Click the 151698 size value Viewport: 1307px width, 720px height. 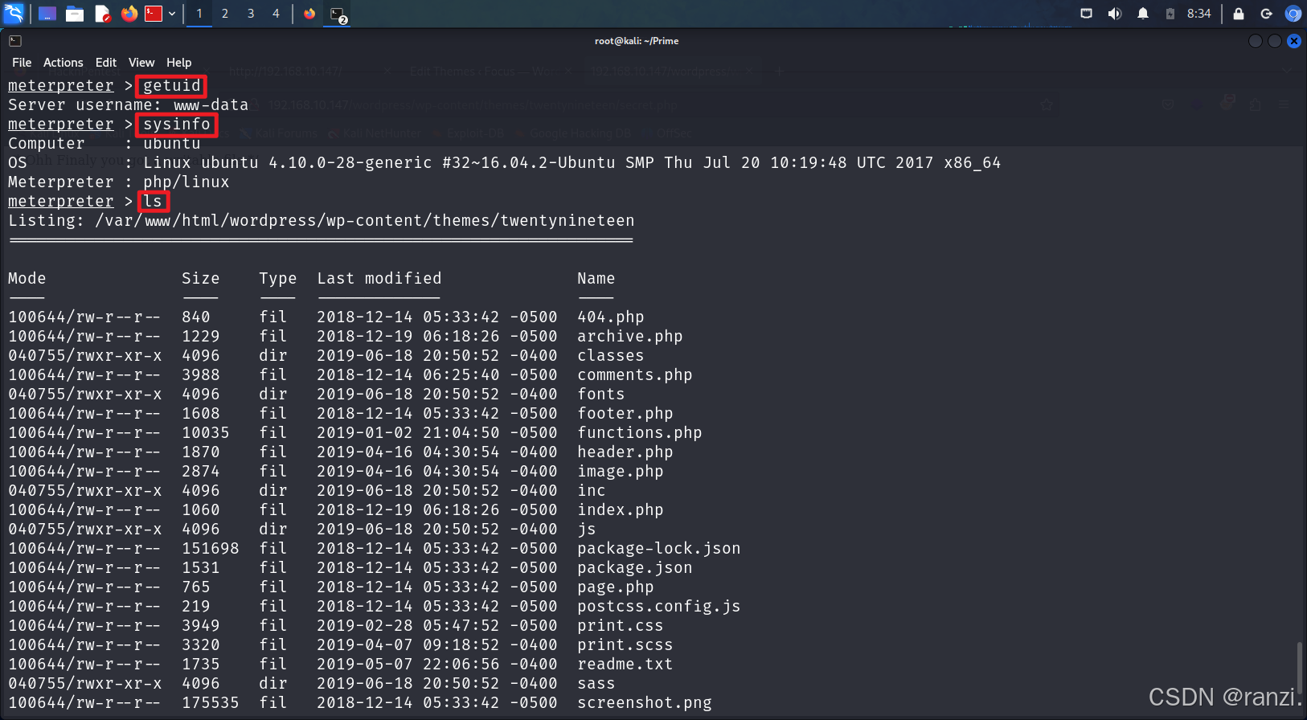click(210, 549)
